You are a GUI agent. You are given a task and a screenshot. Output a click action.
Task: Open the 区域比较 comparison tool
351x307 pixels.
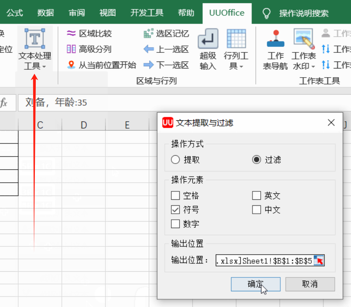pyautogui.click(x=95, y=32)
